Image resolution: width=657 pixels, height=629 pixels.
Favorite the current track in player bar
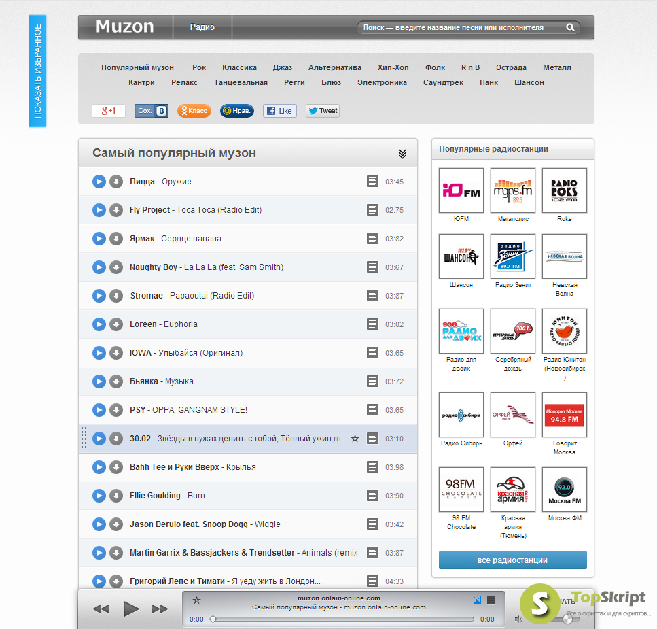click(196, 600)
